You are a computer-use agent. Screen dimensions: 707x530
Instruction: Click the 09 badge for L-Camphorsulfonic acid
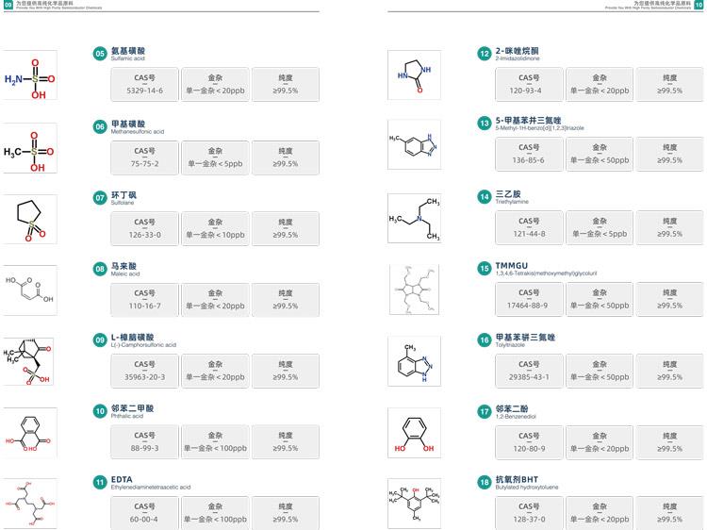[x=100, y=340]
